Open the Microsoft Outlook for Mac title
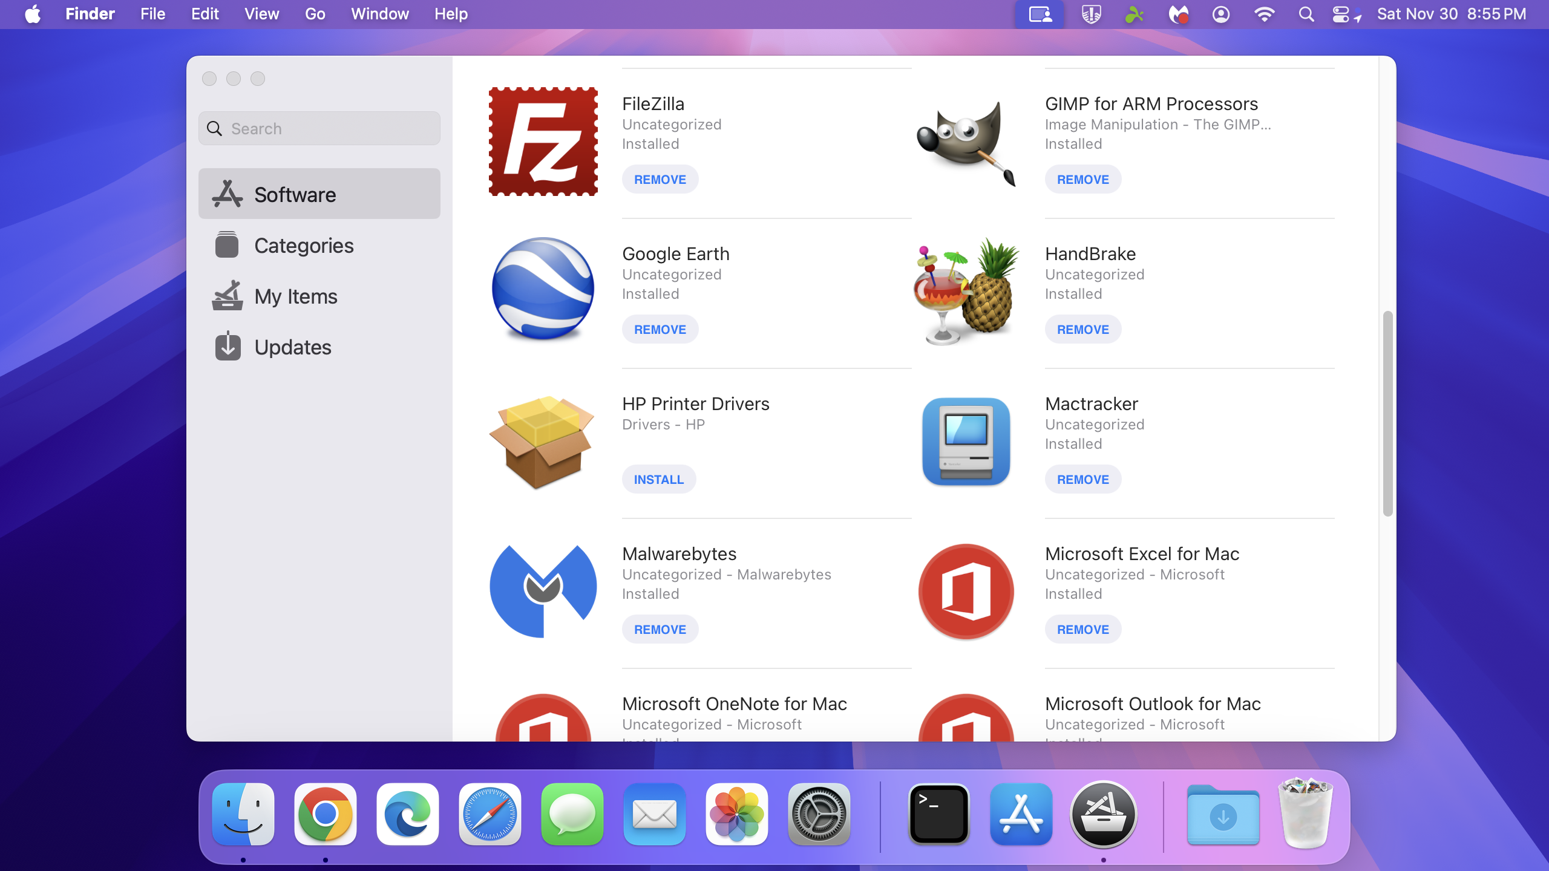 [1153, 703]
